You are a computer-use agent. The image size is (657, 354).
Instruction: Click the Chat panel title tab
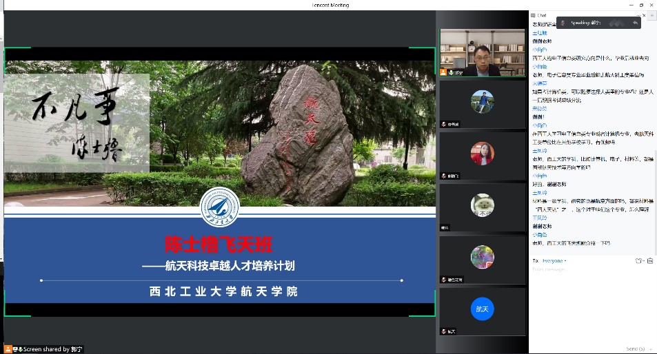[543, 15]
